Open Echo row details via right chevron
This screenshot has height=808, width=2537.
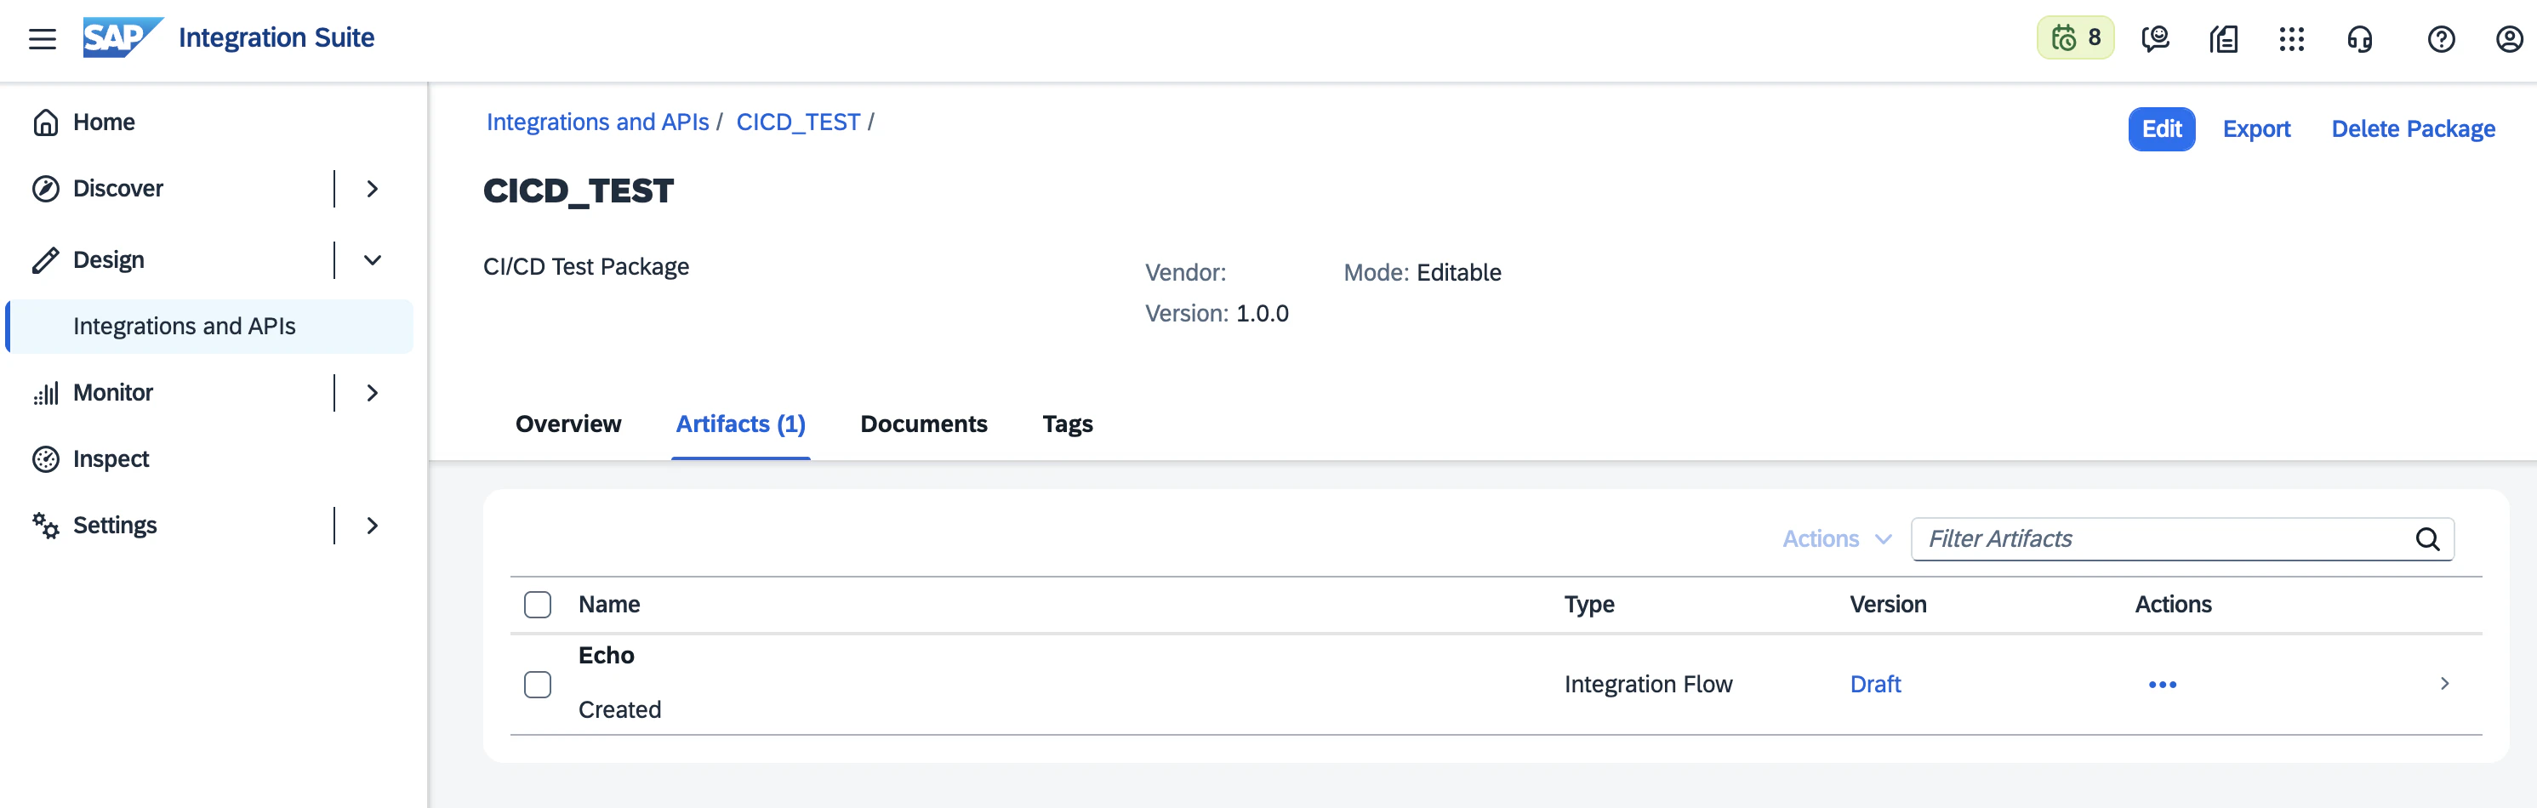(x=2444, y=683)
